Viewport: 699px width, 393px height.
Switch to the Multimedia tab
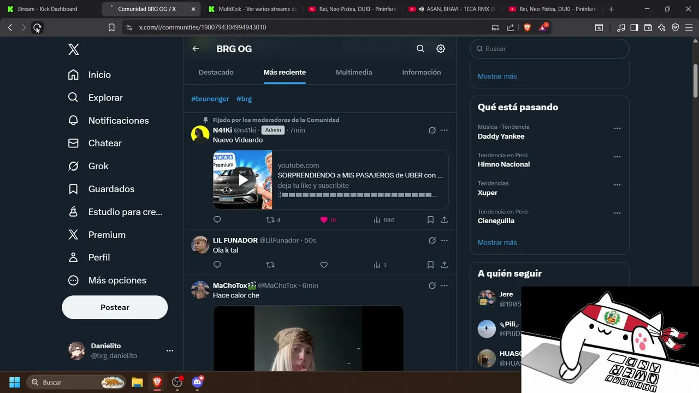[354, 72]
